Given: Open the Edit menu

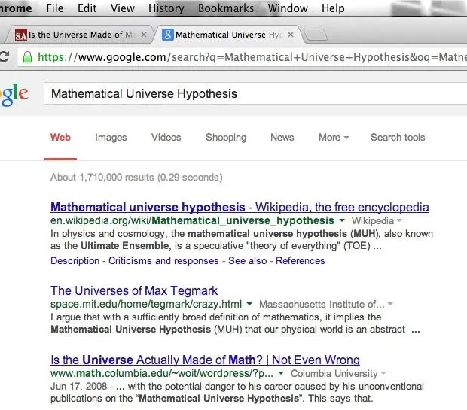Looking at the screenshot, I should (87, 8).
